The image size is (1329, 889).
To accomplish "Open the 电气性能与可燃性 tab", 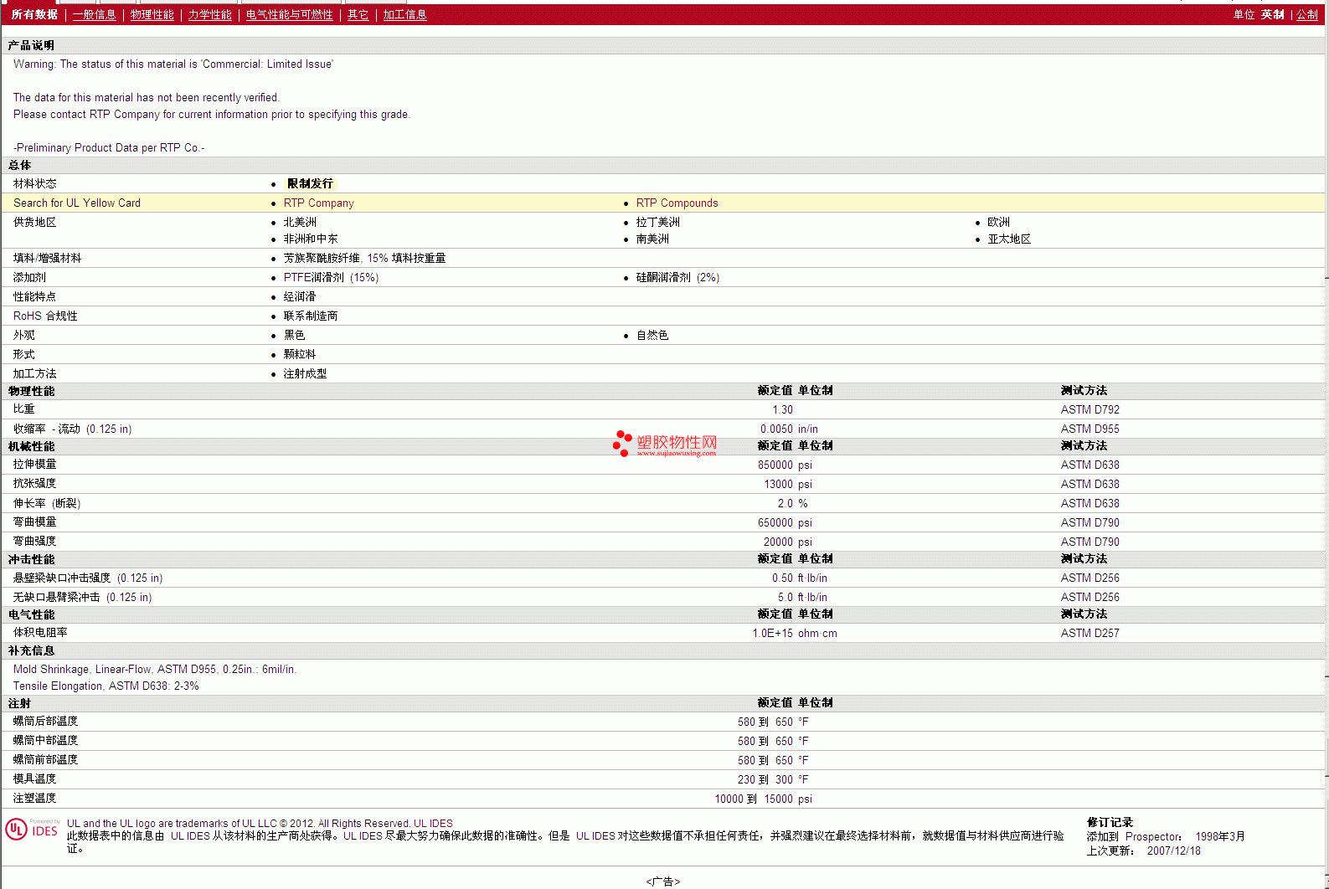I will coord(290,15).
